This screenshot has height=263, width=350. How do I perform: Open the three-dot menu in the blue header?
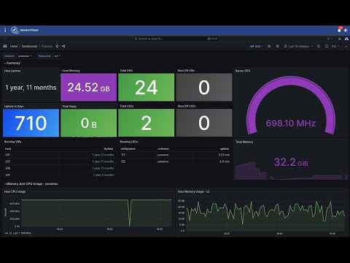point(5,30)
